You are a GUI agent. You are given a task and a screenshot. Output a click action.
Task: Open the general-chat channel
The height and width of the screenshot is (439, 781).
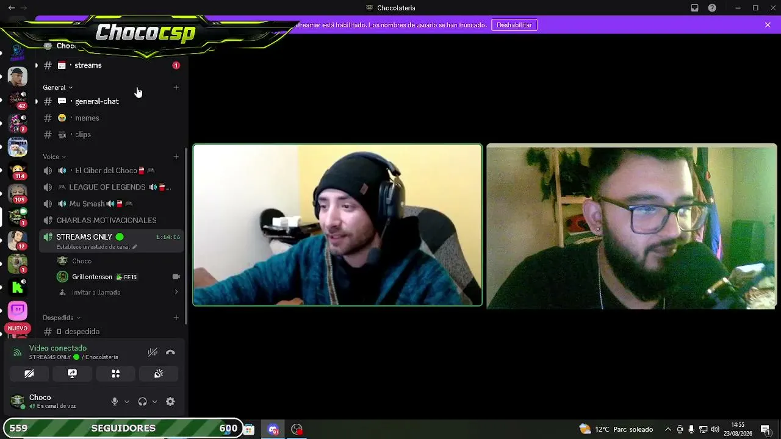click(111, 101)
